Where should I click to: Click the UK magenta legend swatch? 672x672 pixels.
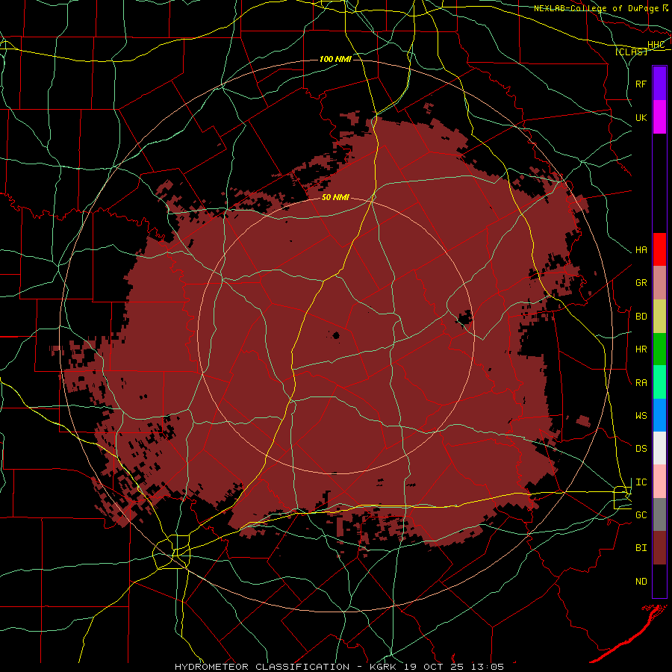(659, 117)
